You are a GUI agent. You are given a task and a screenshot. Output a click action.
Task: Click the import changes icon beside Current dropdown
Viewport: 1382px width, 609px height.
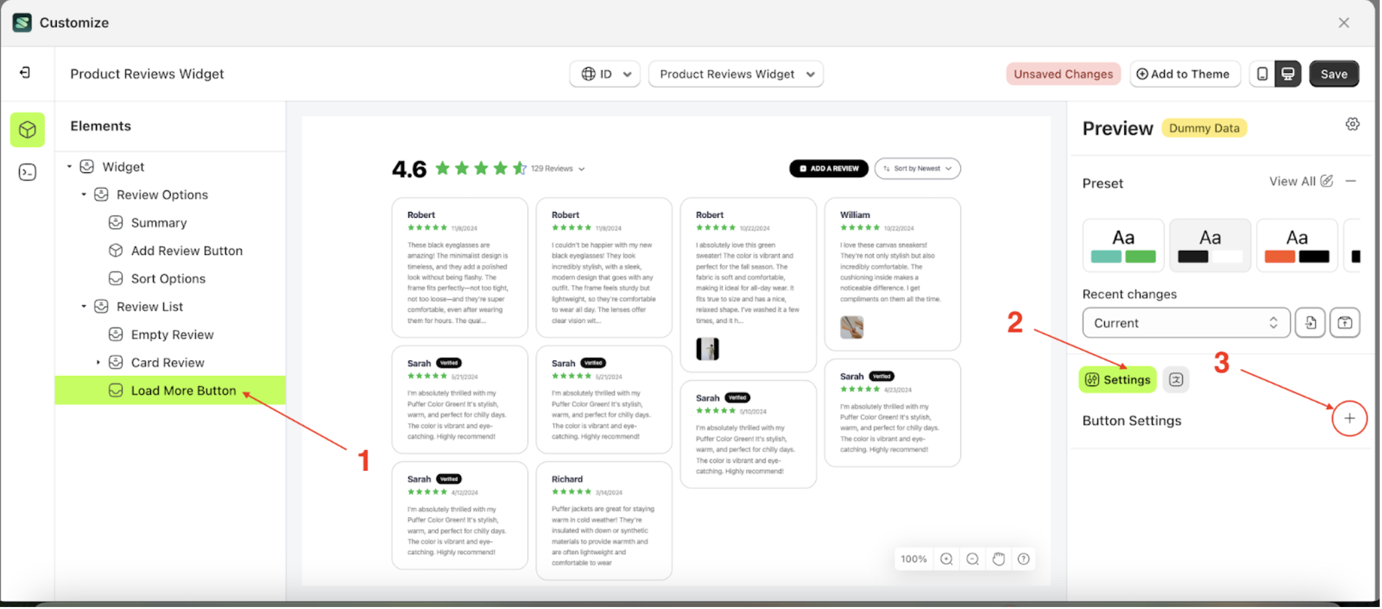tap(1310, 323)
